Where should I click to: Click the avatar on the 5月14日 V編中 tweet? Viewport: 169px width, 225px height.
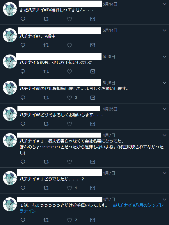pos(10,35)
